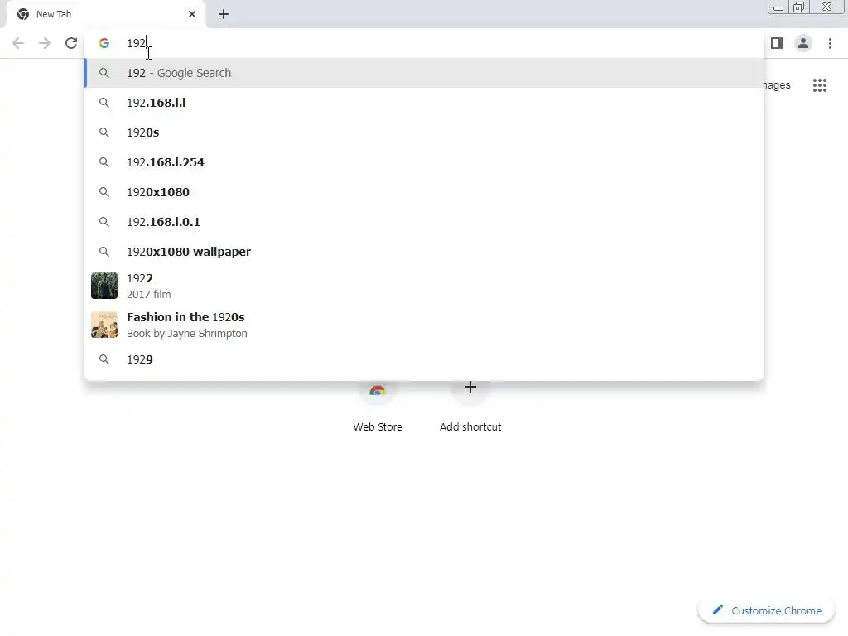This screenshot has width=848, height=636.
Task: Click the Customize Chrome button
Action: (767, 610)
